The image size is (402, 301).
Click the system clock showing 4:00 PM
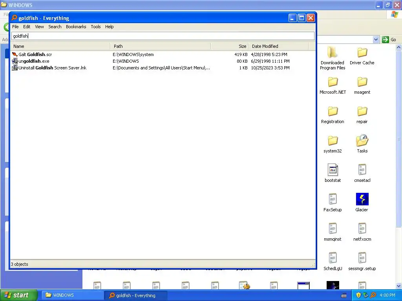click(x=387, y=295)
